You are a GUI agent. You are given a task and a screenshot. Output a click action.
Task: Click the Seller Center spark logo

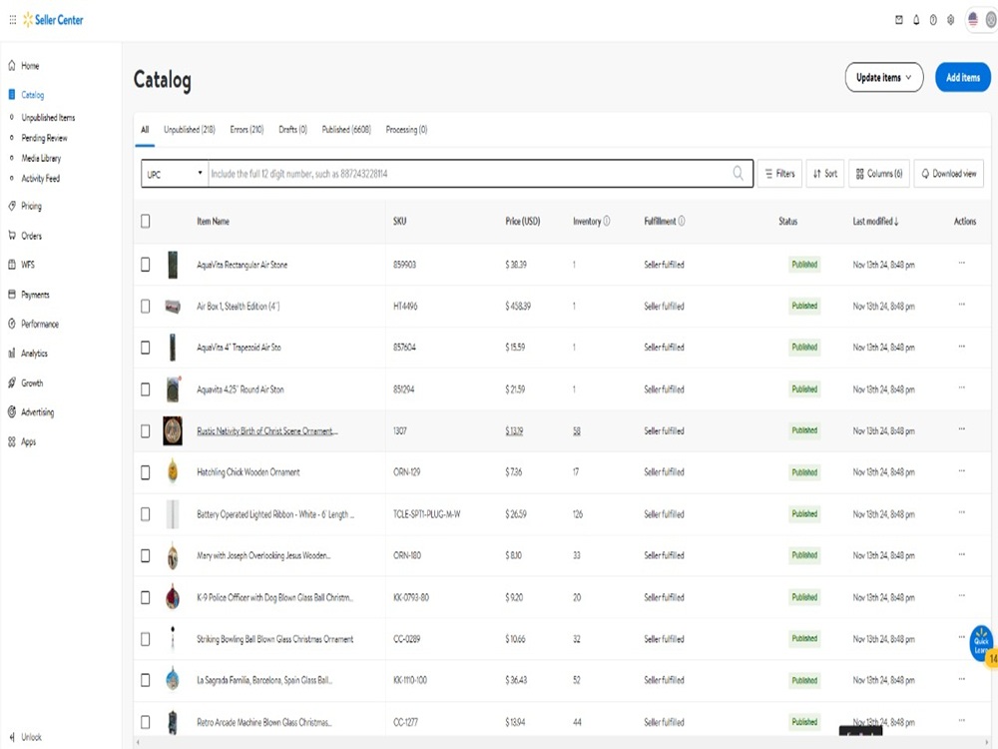(28, 20)
